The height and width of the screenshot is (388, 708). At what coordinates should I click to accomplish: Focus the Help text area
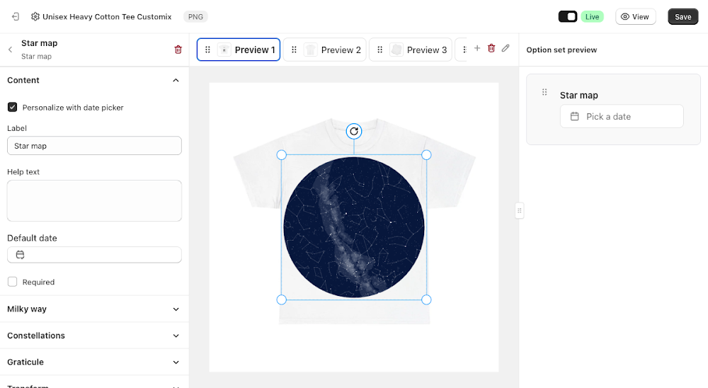[94, 201]
